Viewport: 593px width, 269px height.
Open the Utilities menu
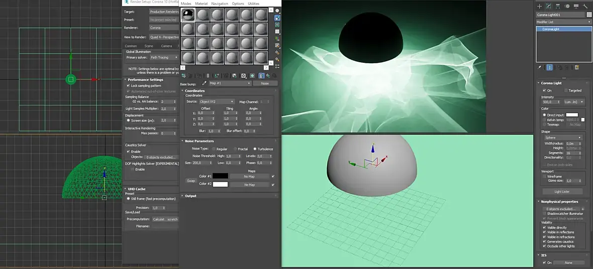point(253,4)
